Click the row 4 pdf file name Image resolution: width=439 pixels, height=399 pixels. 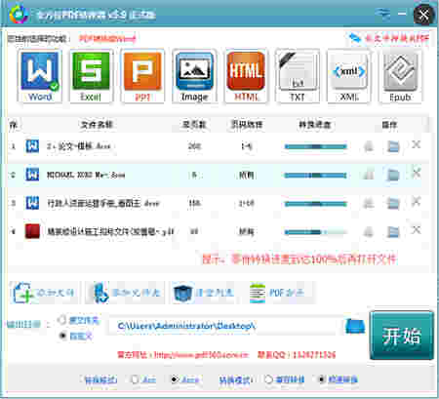(x=110, y=231)
